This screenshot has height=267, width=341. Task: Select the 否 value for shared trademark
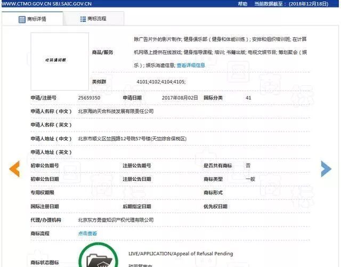coord(248,166)
